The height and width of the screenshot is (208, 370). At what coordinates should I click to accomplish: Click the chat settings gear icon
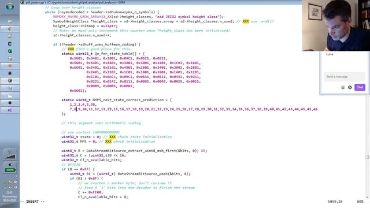point(350,87)
